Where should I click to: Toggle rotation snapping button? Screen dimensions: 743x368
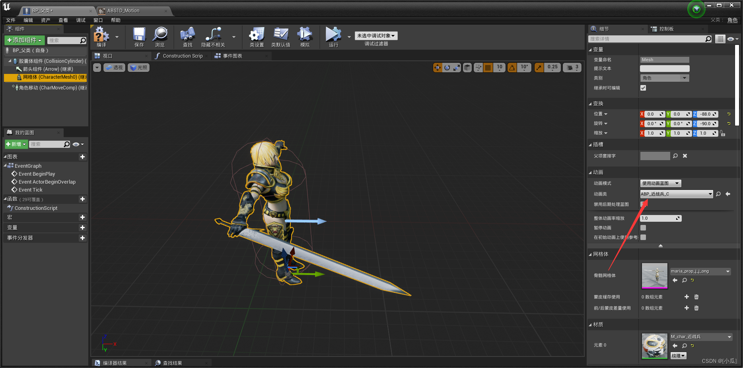pyautogui.click(x=512, y=68)
